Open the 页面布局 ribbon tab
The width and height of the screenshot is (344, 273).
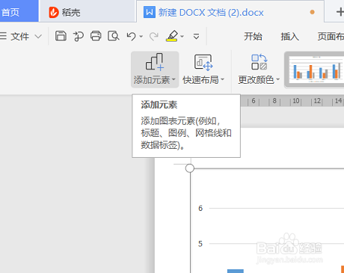click(331, 37)
